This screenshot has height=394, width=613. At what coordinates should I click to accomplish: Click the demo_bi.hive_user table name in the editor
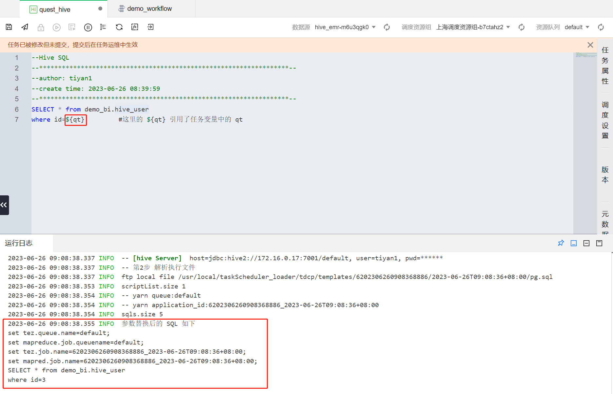click(x=117, y=109)
